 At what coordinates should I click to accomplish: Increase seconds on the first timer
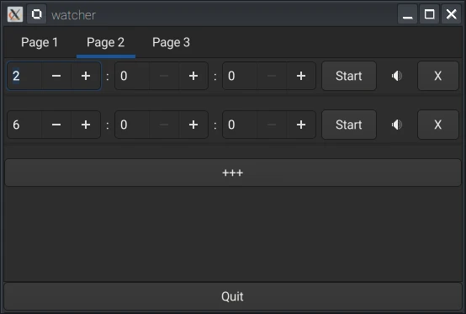pos(301,76)
